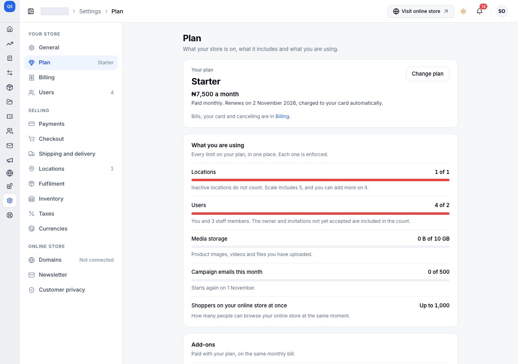Open Newsletter settings
The height and width of the screenshot is (364, 518).
pos(71,275)
